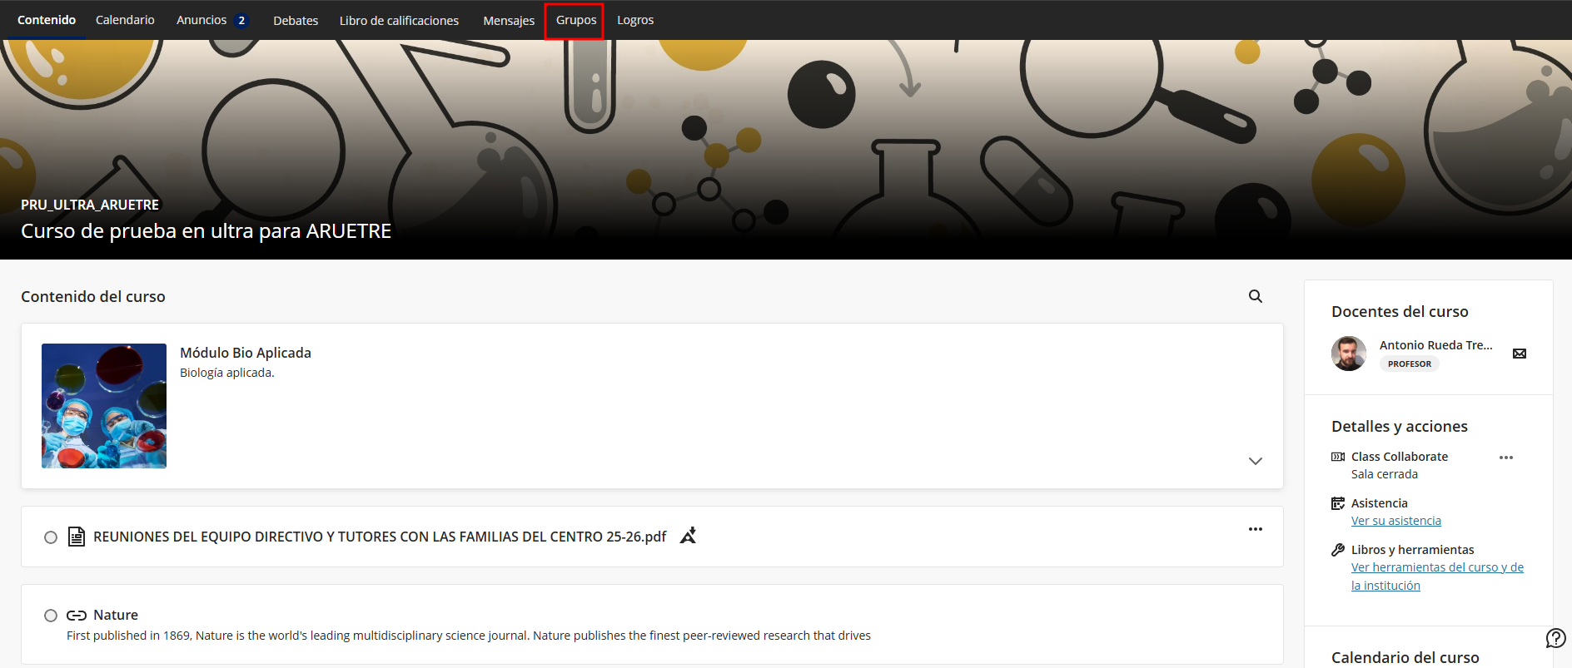Click the professor's profile photo
The height and width of the screenshot is (668, 1572).
pos(1348,354)
